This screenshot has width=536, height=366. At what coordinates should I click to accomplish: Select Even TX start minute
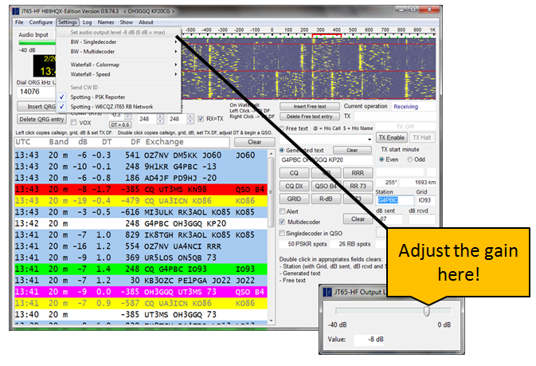(x=381, y=159)
